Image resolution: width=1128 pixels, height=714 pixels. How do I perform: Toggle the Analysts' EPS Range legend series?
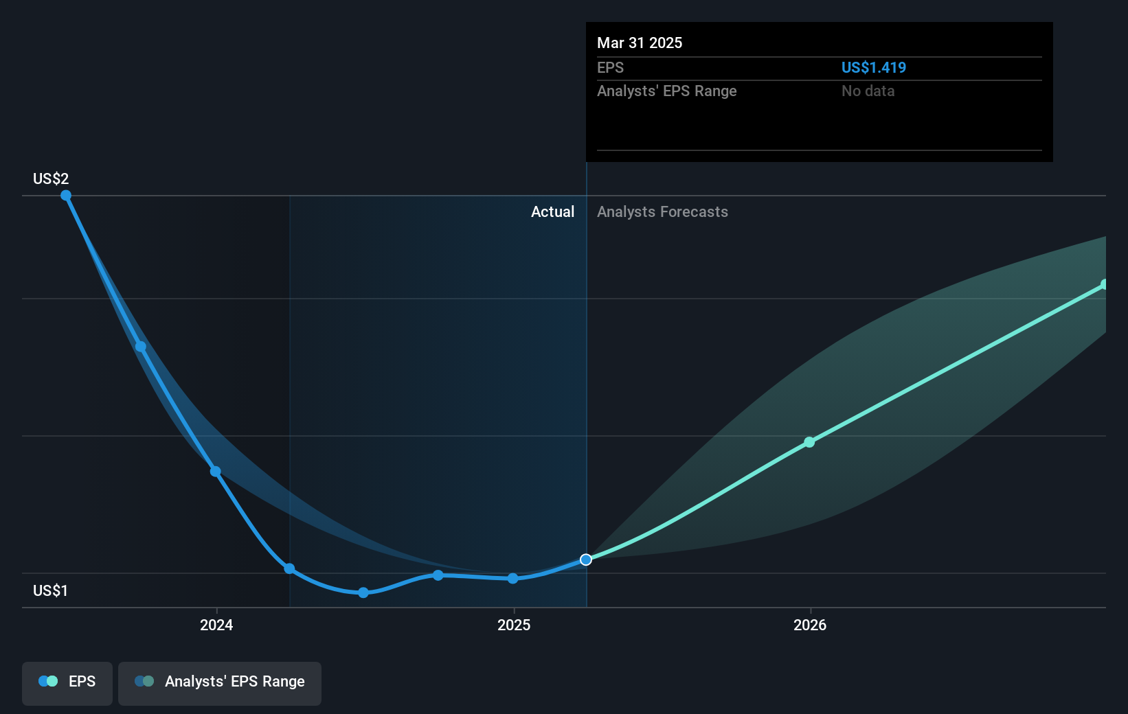point(220,683)
